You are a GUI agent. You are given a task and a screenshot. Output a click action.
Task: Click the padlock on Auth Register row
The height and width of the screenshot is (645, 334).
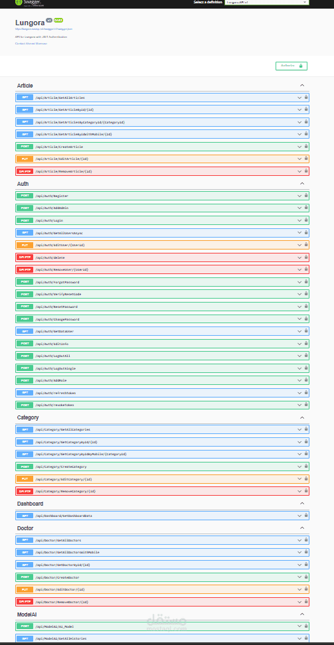pyautogui.click(x=306, y=196)
